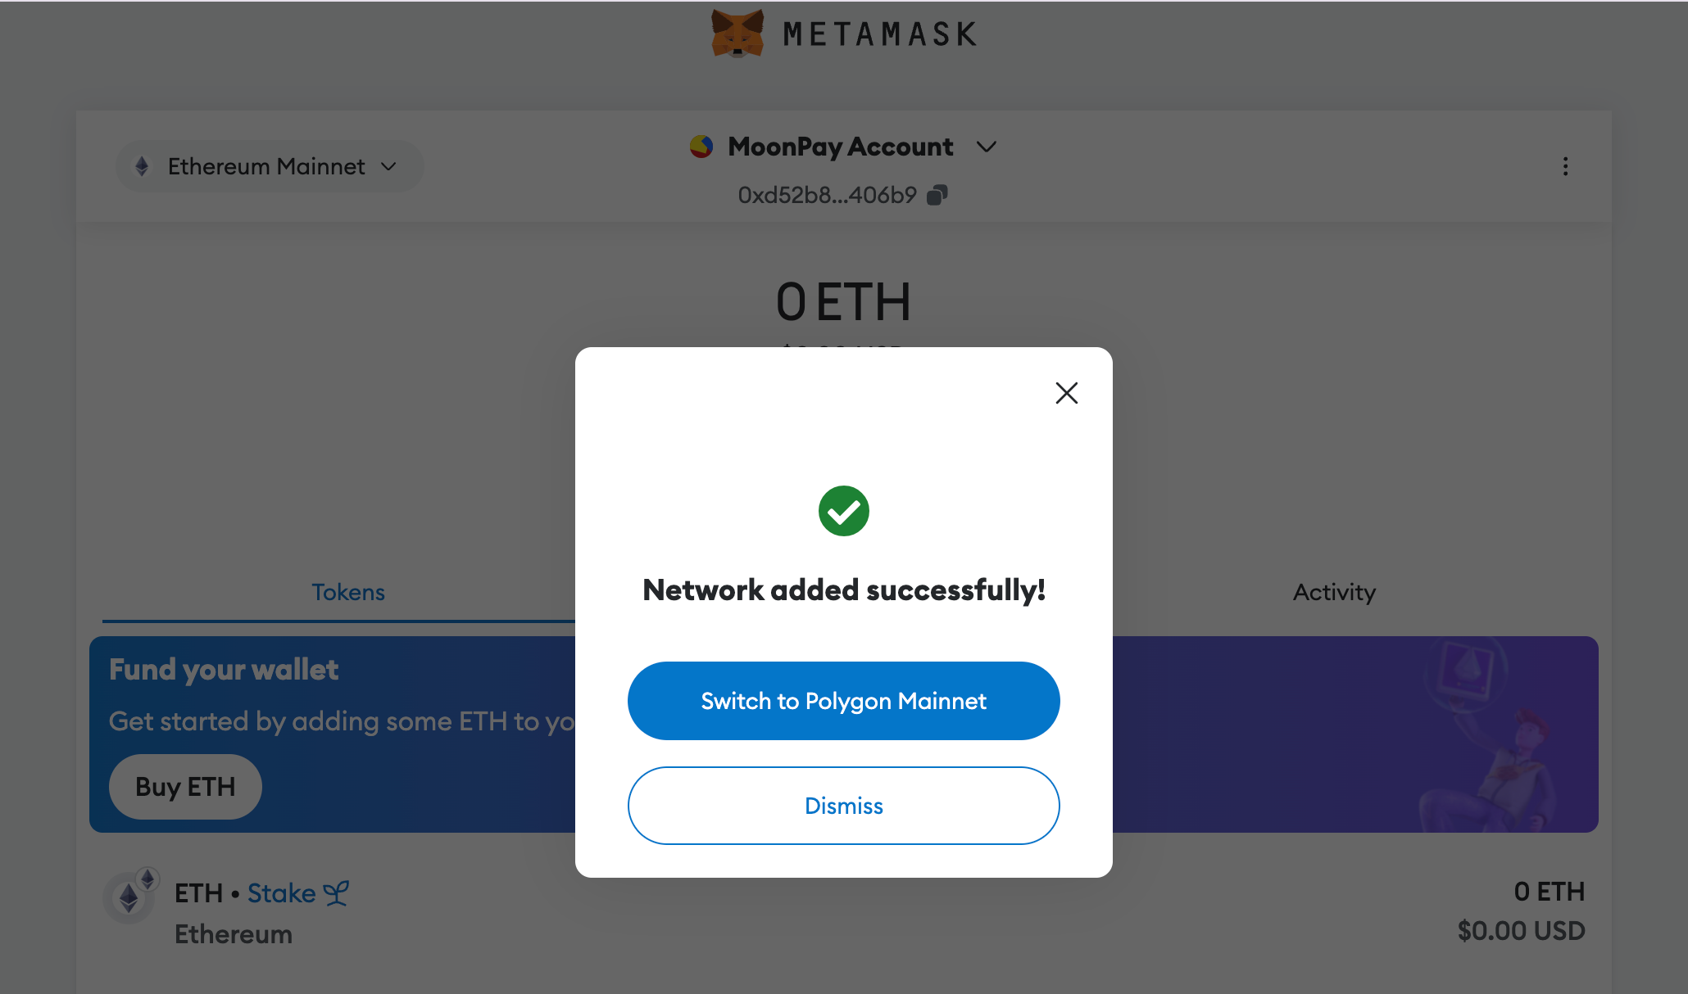Click the MoonPay Account avatar icon
This screenshot has height=994, width=1688.
(x=701, y=147)
